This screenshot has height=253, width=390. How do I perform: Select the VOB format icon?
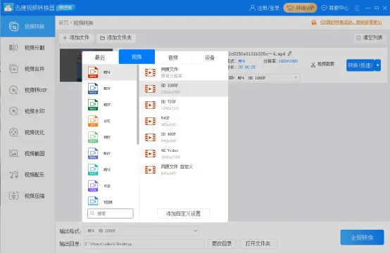coord(93,186)
